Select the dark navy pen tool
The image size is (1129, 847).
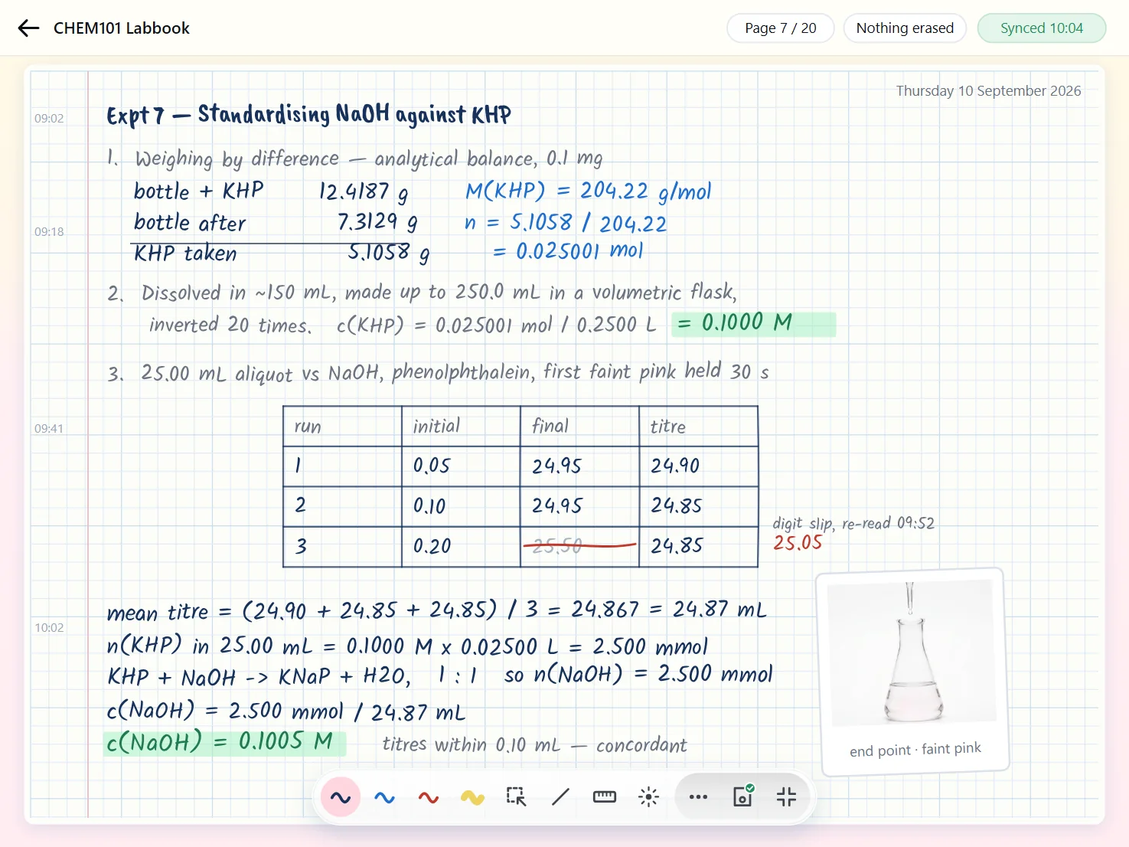341,797
